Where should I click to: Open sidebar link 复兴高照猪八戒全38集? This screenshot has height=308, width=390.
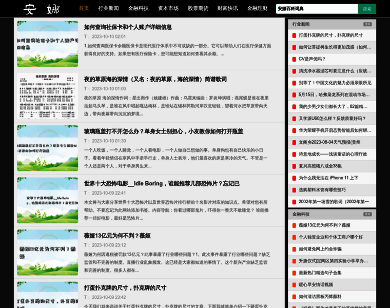coord(320,166)
